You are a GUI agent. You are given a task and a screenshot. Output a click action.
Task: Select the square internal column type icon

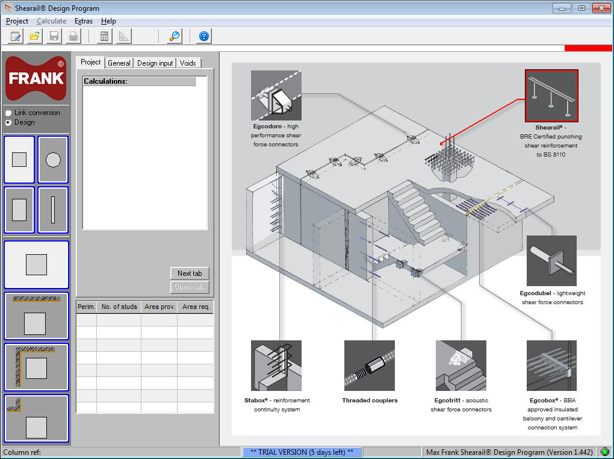click(19, 160)
